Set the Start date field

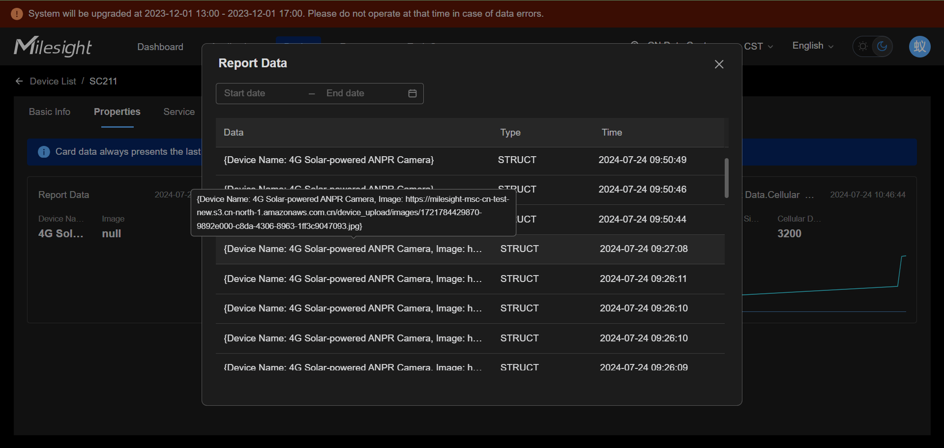click(261, 93)
